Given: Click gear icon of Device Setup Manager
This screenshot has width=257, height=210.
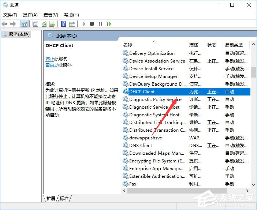Looking at the screenshot, I should tap(125, 76).
